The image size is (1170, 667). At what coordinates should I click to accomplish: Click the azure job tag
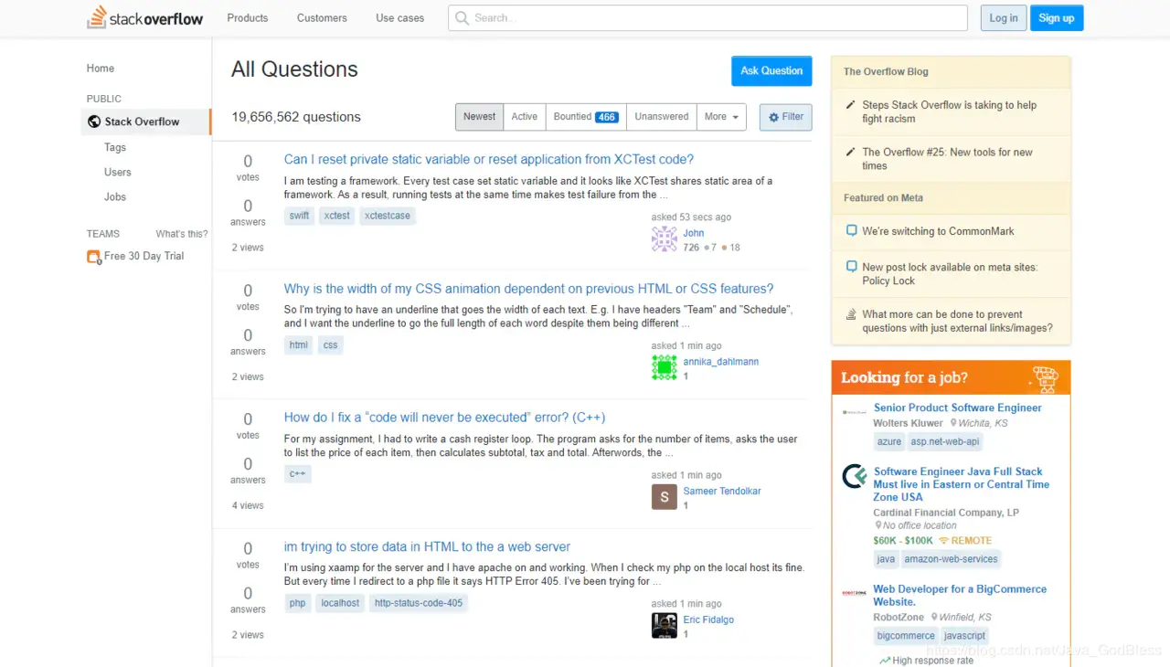click(888, 441)
